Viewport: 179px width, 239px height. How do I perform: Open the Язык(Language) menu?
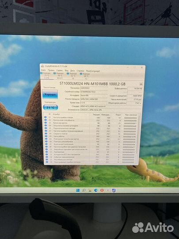point(93,71)
